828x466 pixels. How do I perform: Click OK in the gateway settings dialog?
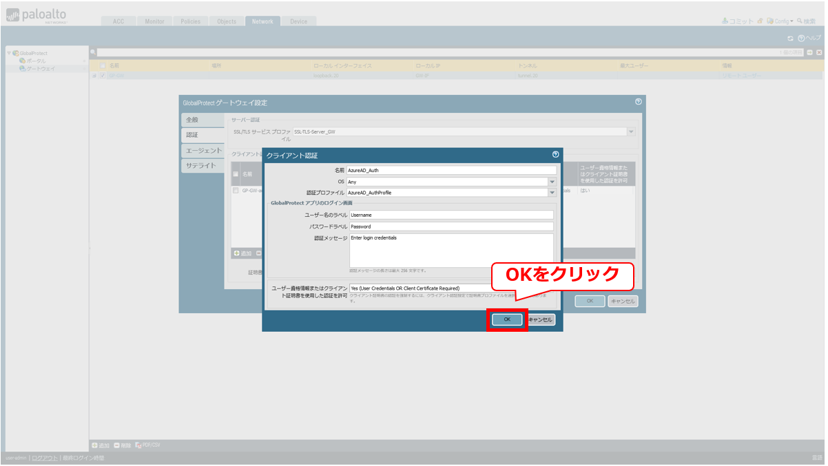[590, 301]
